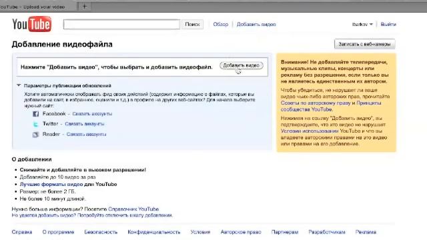This screenshot has width=427, height=240.
Task: Link Twitter account via Связать аккаунты
Action: [x=85, y=124]
